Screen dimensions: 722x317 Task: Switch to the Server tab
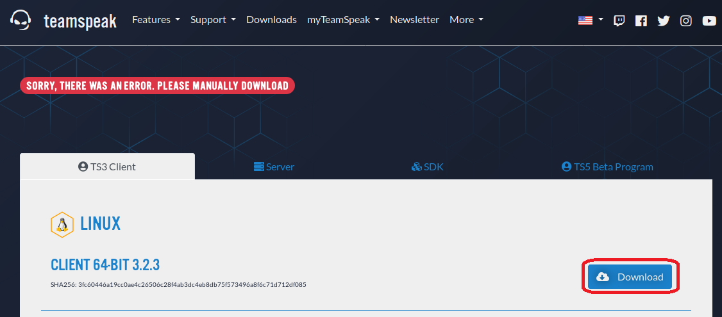click(x=274, y=167)
